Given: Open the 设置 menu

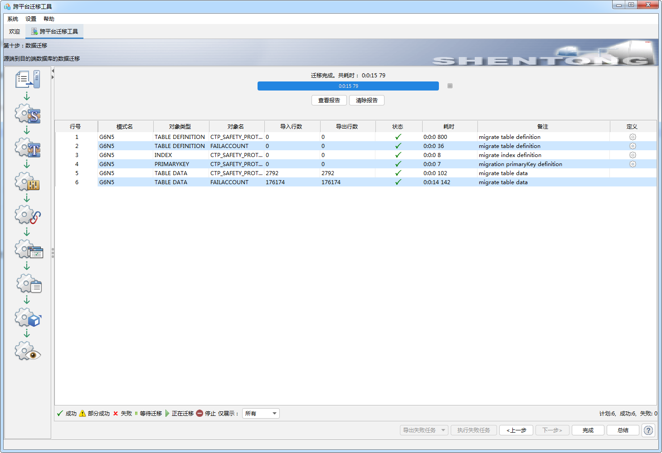Looking at the screenshot, I should [x=31, y=19].
